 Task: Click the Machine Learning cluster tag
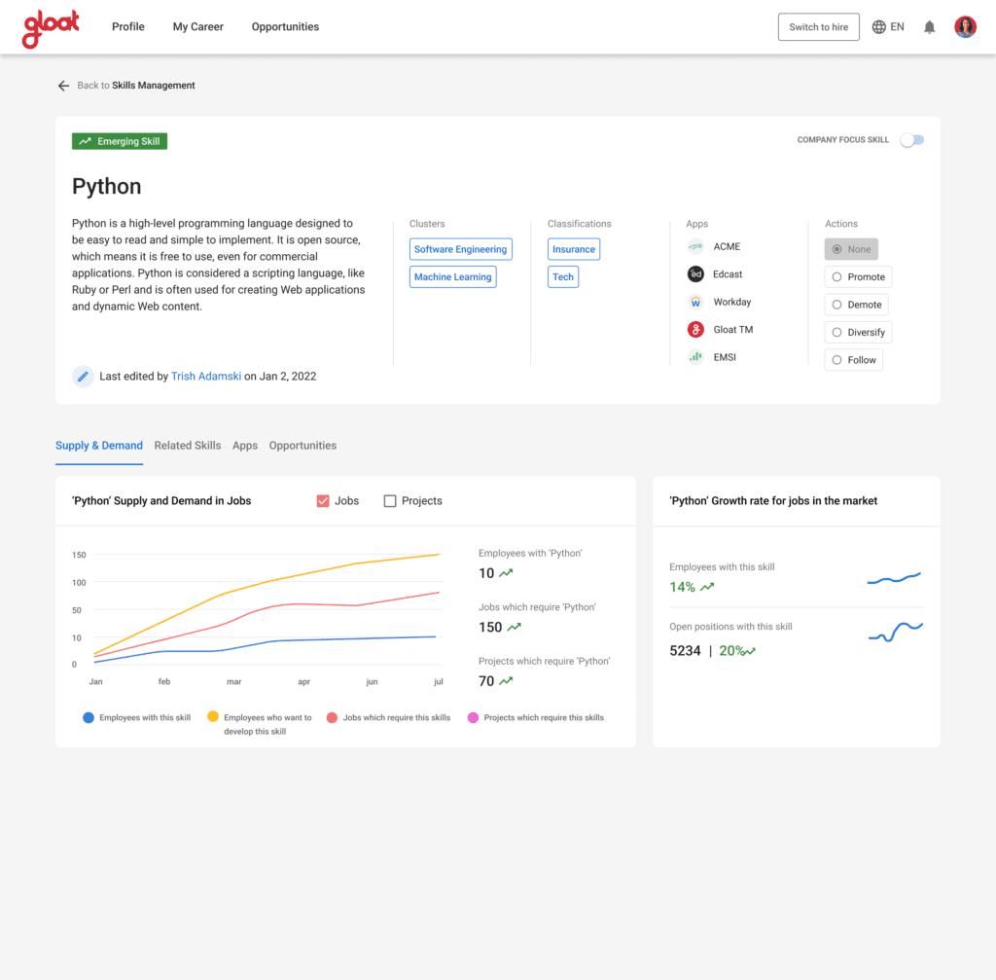(x=453, y=277)
